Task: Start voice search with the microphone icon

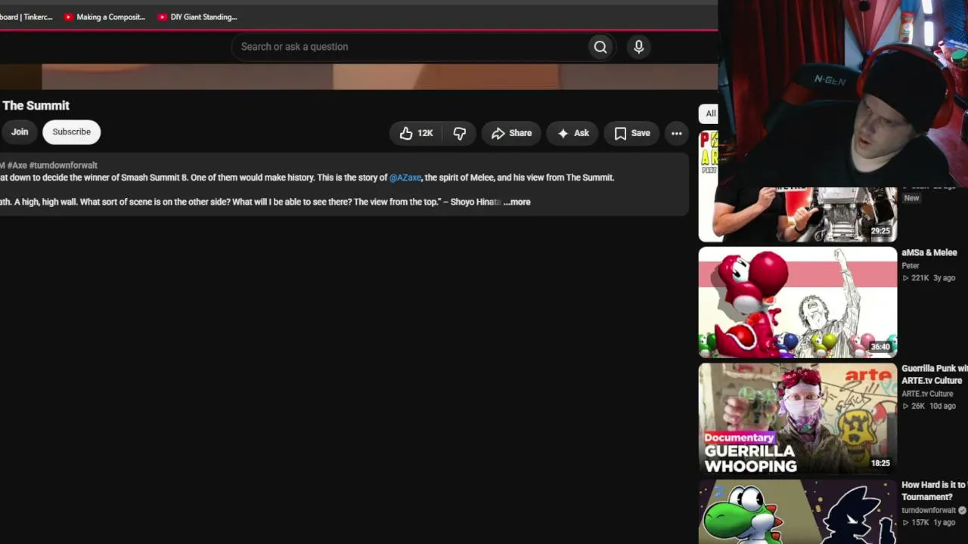Action: 639,47
